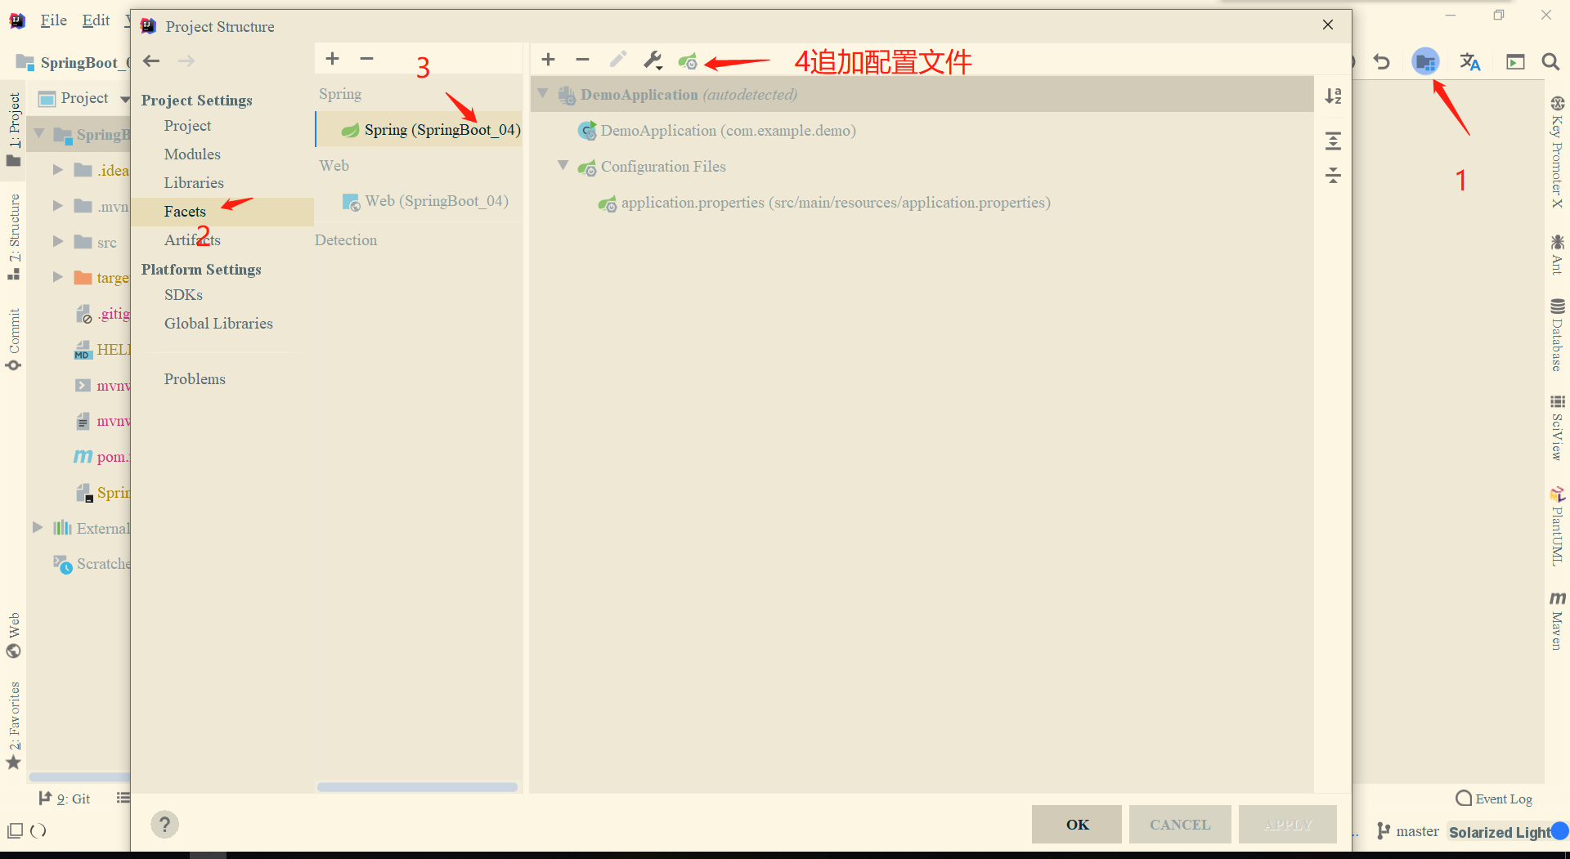The height and width of the screenshot is (859, 1570).
Task: Select Detection item in facets list
Action: pyautogui.click(x=346, y=240)
